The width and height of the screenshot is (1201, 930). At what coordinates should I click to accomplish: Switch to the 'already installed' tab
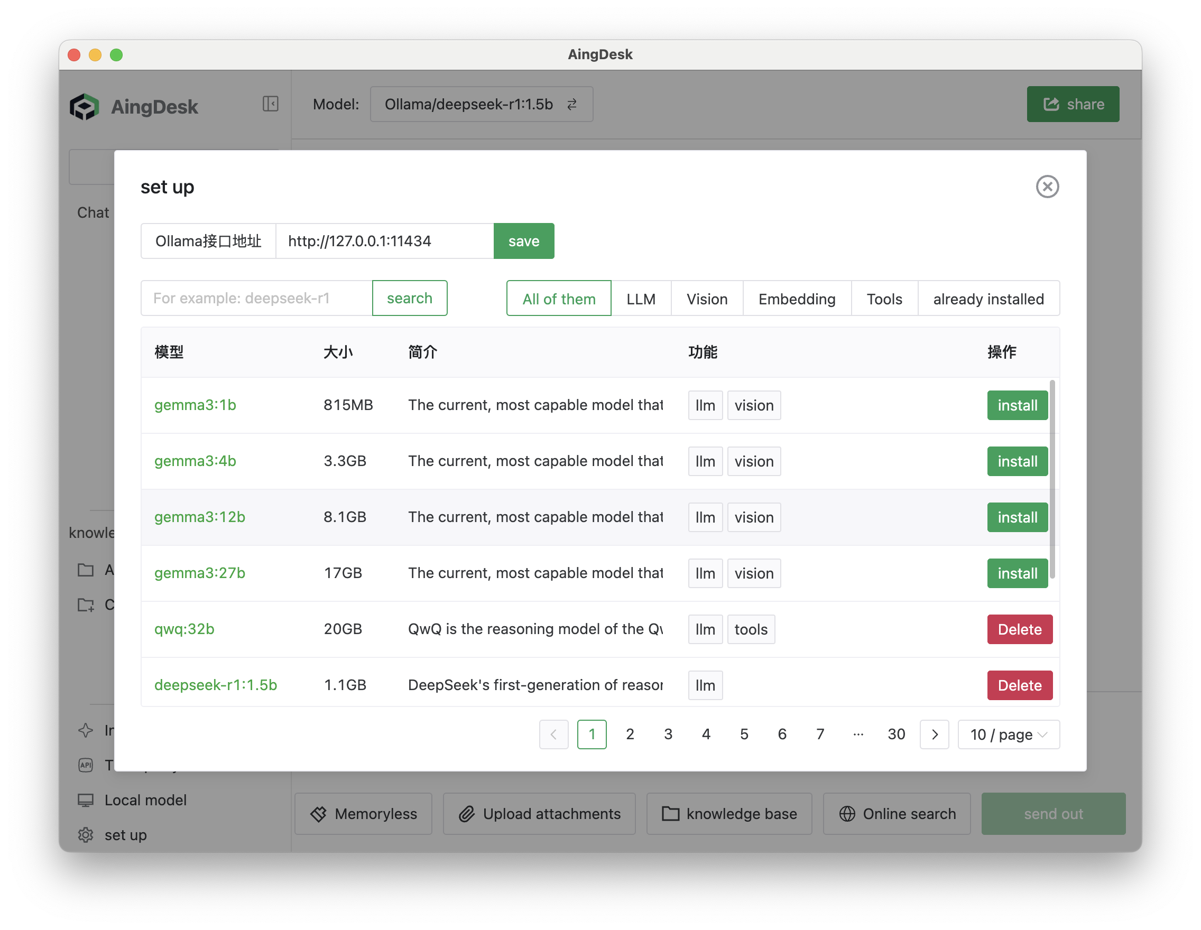click(x=988, y=299)
